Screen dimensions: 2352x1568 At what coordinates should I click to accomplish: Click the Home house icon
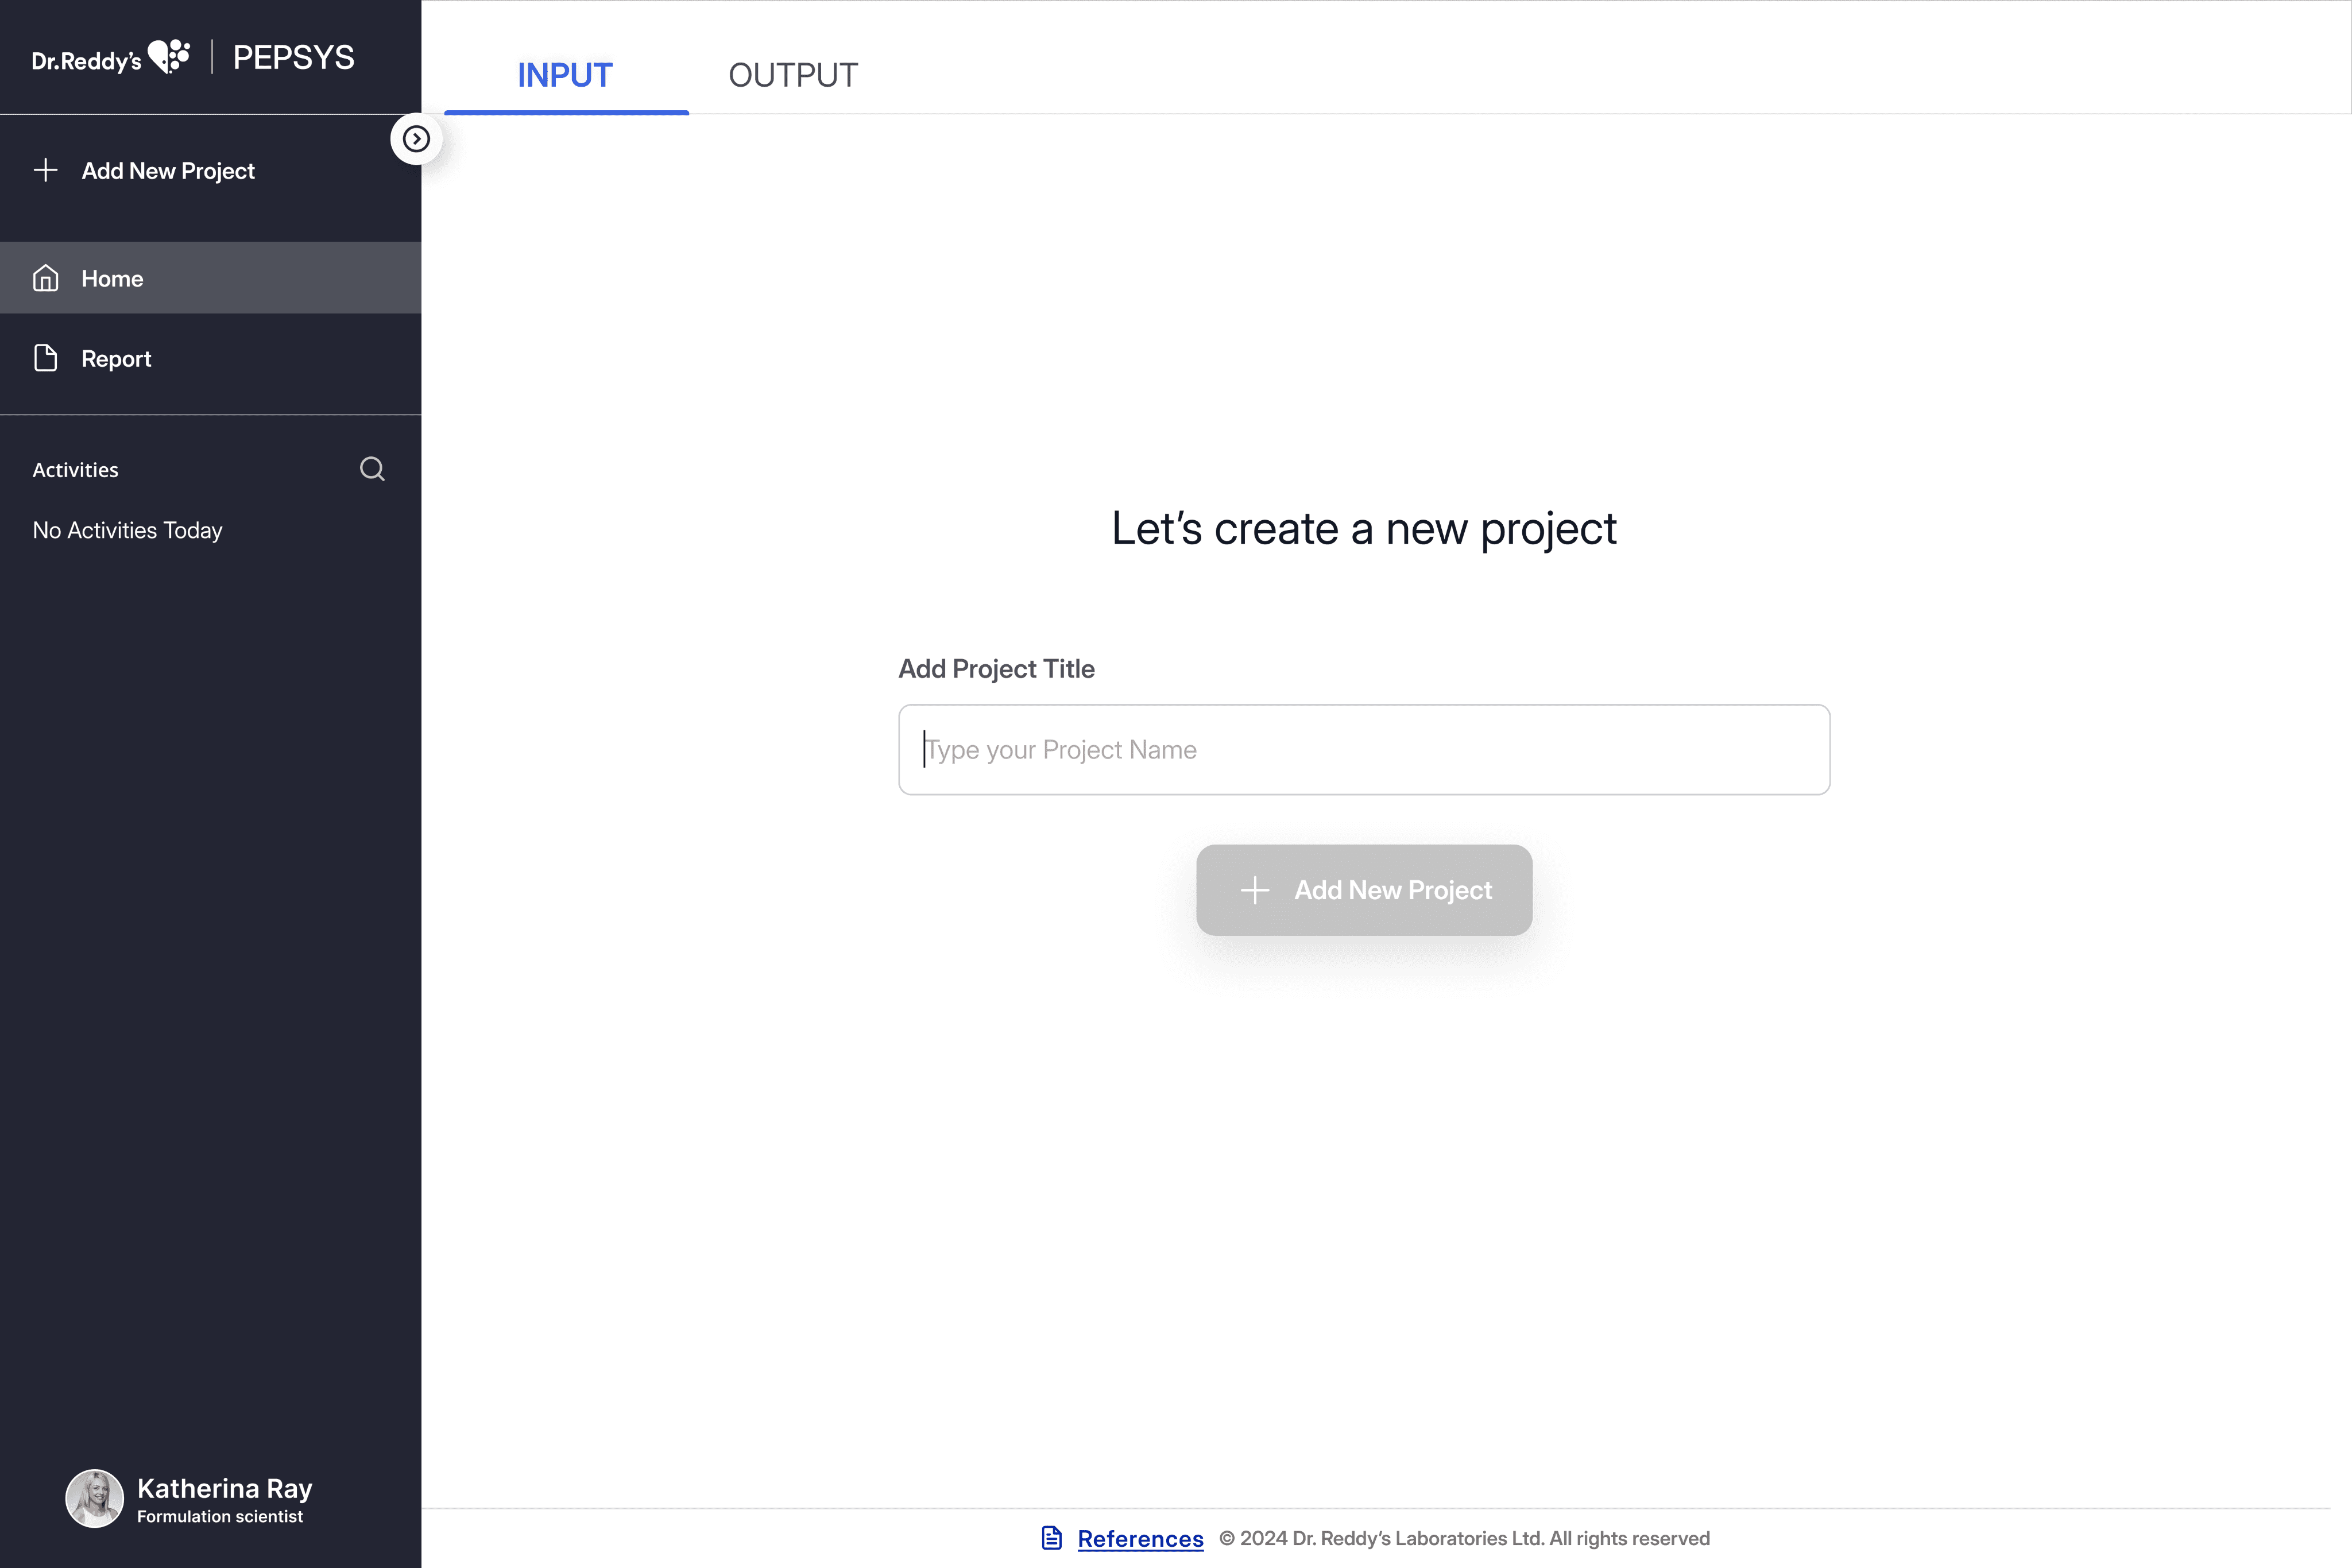tap(46, 278)
